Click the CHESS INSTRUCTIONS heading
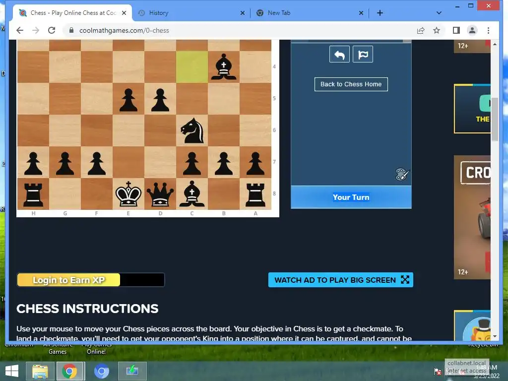Image resolution: width=508 pixels, height=381 pixels. (87, 309)
